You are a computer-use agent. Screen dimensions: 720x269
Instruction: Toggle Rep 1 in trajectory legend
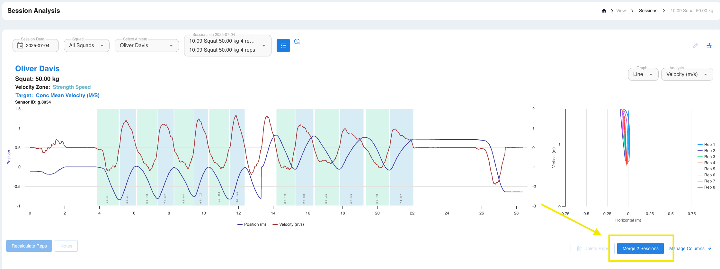(x=706, y=145)
